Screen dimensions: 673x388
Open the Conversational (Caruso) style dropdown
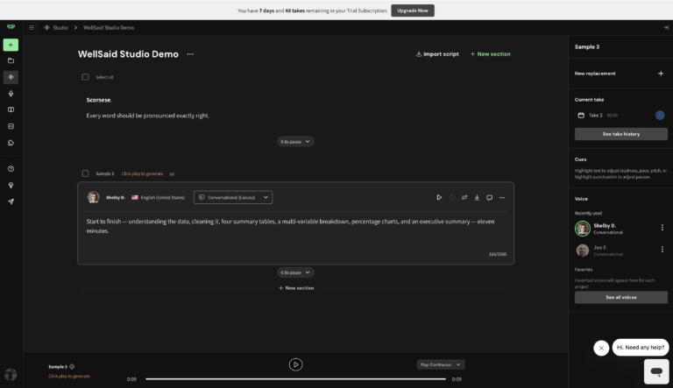point(233,197)
